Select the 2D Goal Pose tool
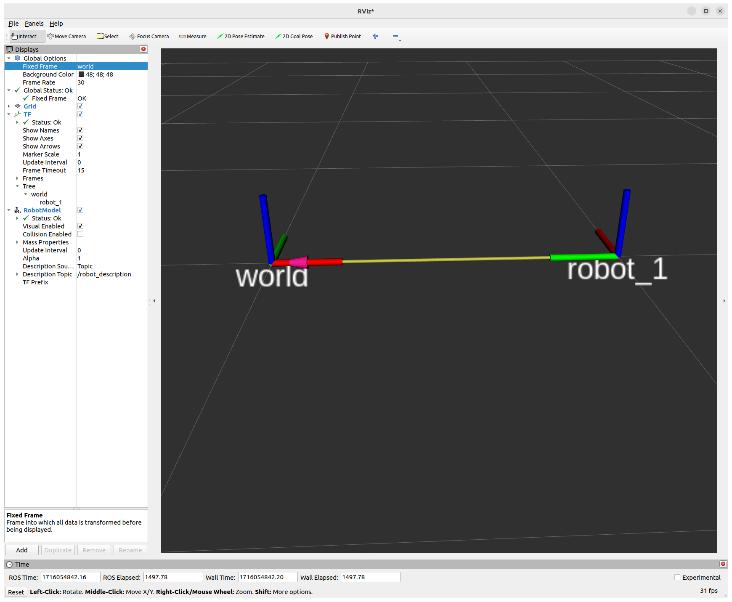Image resolution: width=732 pixels, height=602 pixels. coord(294,36)
